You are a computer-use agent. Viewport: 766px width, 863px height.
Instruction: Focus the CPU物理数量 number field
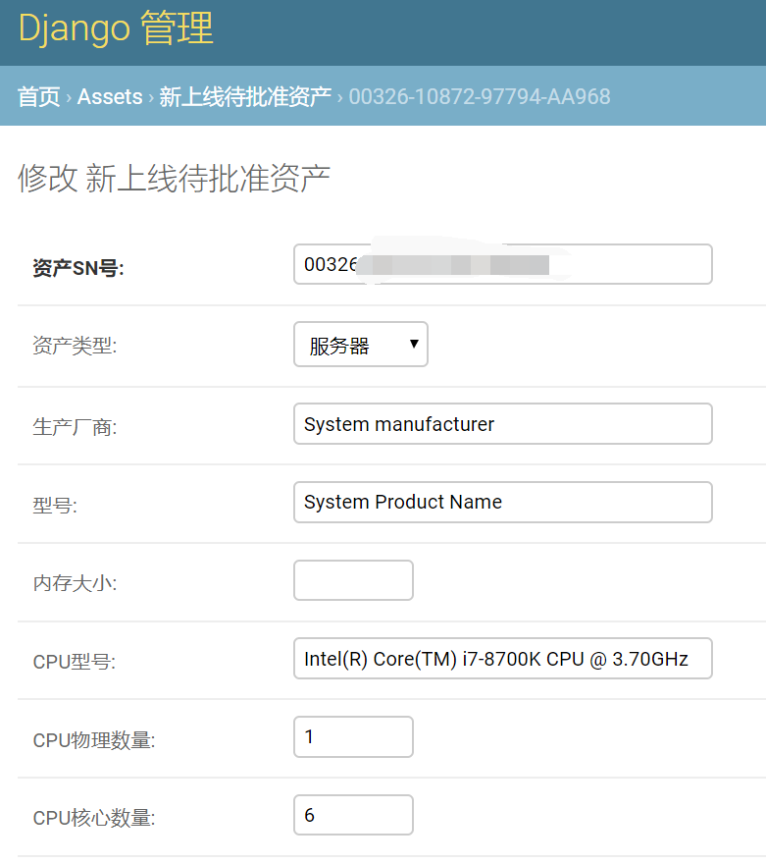pos(353,736)
